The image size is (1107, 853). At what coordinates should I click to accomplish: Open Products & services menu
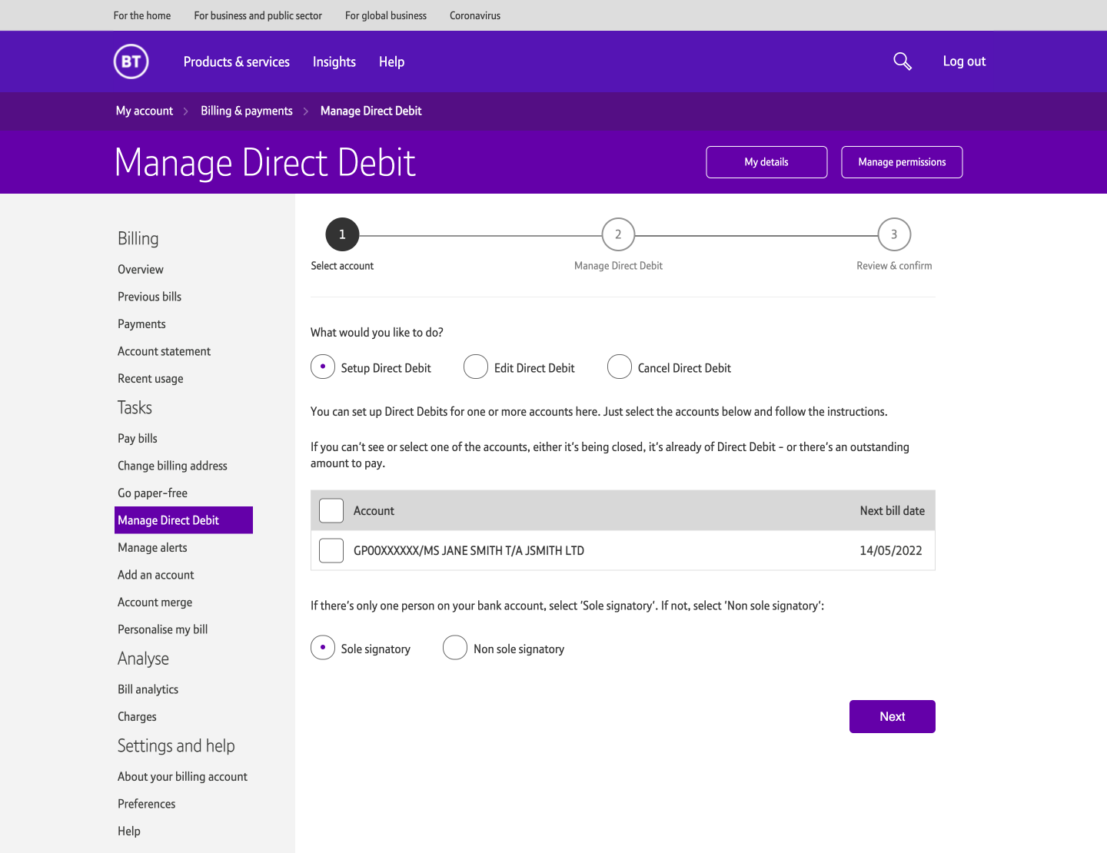pos(237,62)
